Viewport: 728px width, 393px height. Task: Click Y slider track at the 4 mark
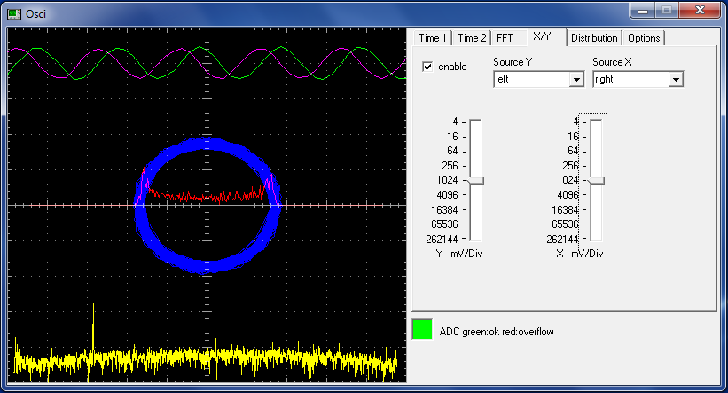coord(476,122)
